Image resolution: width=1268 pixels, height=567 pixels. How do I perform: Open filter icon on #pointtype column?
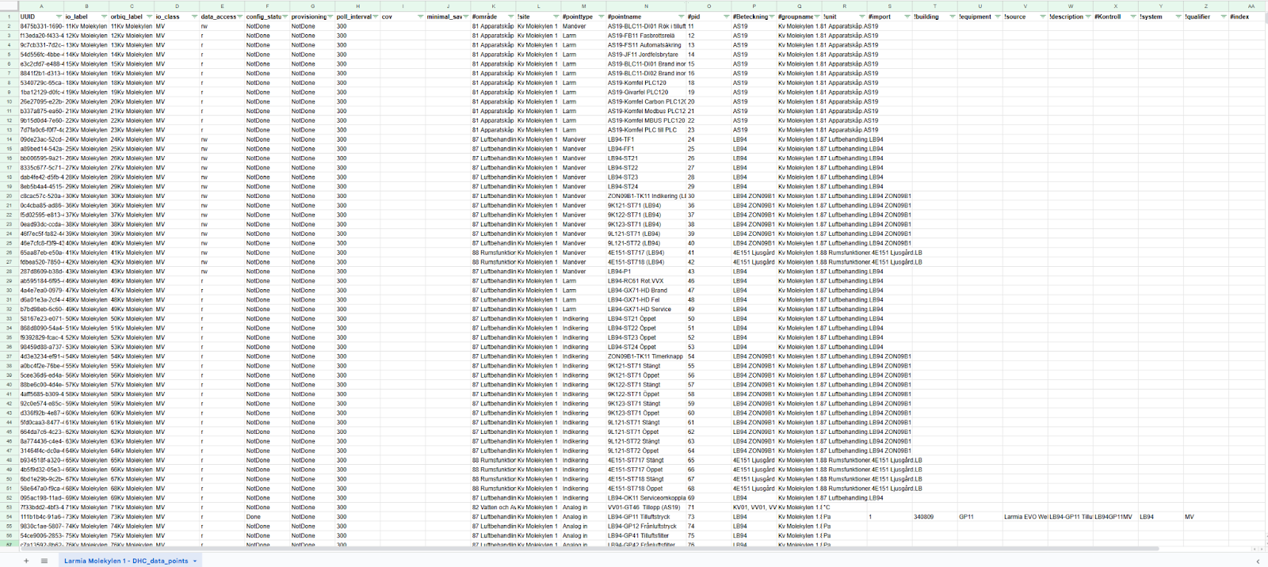(601, 17)
